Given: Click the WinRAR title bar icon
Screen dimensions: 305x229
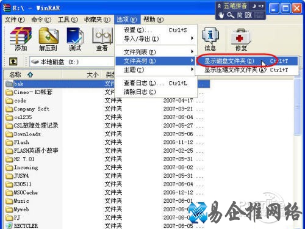Looking at the screenshot, I should (7, 8).
